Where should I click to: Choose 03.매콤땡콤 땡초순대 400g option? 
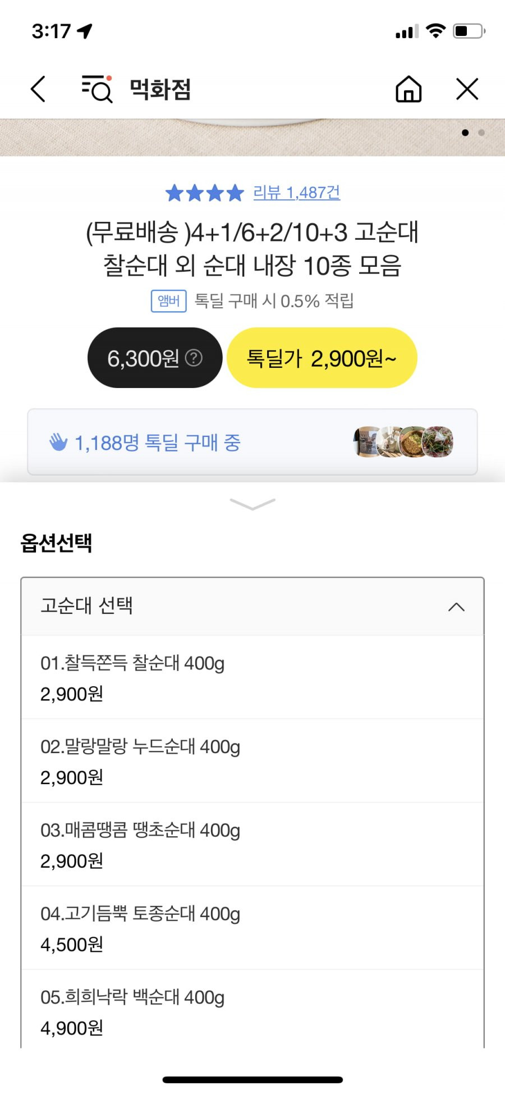click(252, 845)
